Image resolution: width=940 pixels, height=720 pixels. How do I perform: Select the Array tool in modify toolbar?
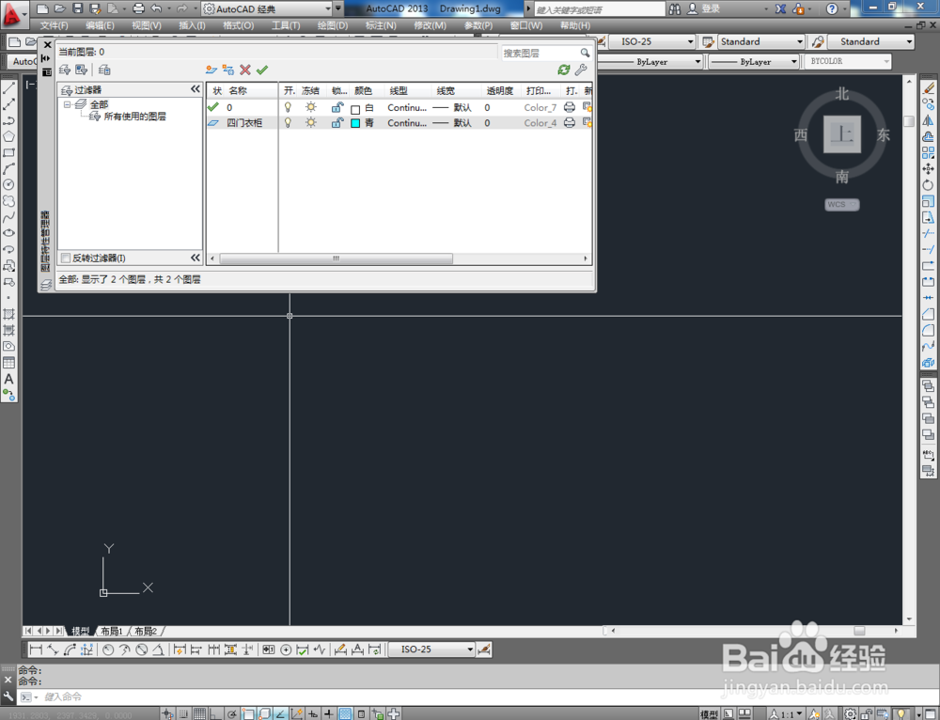[929, 153]
